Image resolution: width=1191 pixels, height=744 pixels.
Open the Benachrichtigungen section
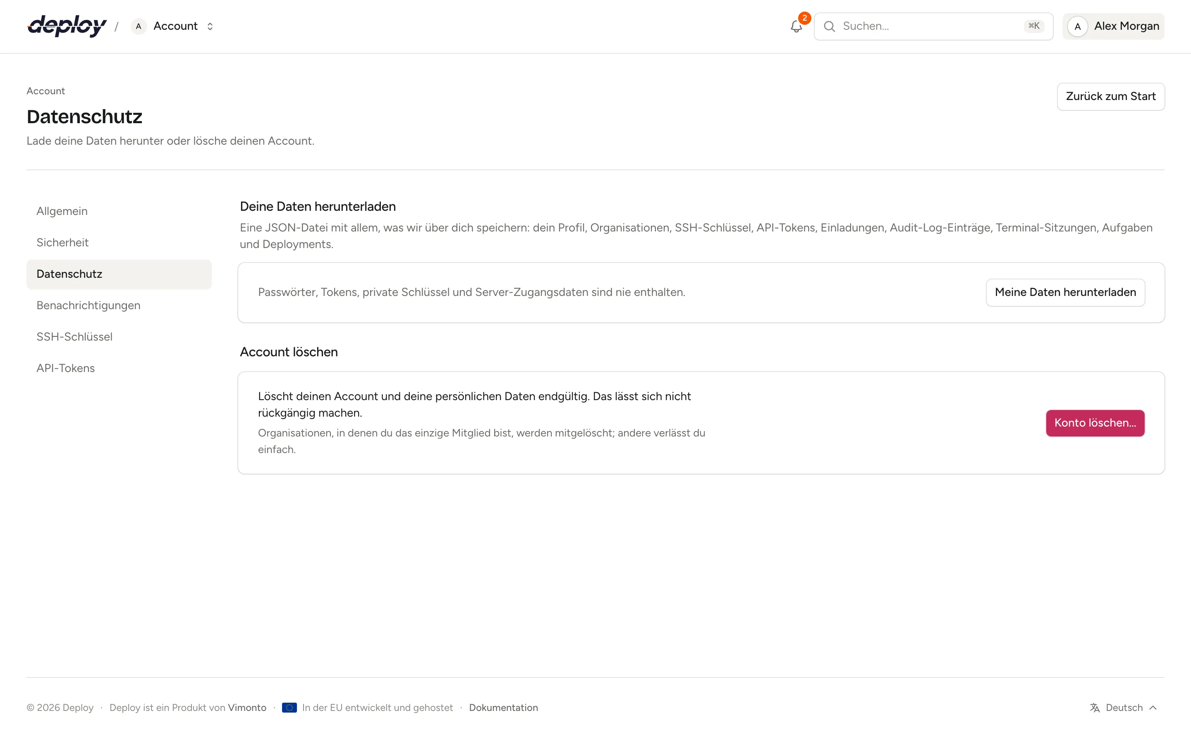click(119, 305)
